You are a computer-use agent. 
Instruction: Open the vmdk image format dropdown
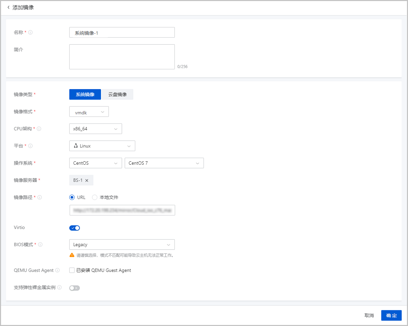(89, 112)
